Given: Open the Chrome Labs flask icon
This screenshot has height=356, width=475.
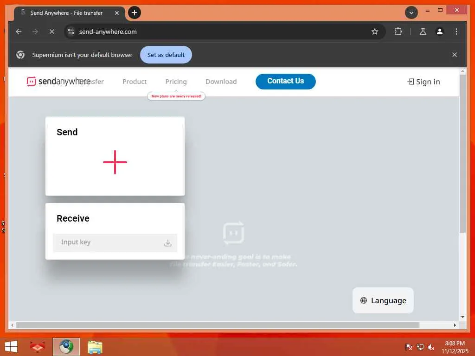Looking at the screenshot, I should point(423,32).
